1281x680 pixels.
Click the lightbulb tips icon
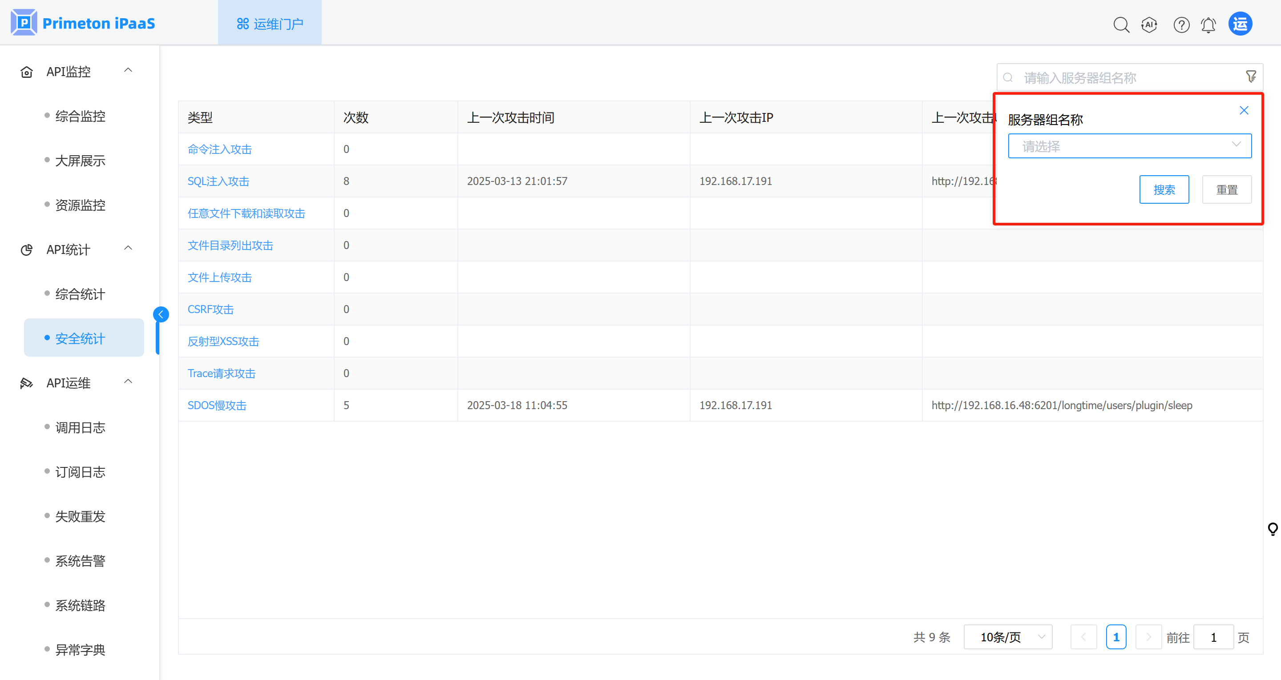pos(1273,529)
